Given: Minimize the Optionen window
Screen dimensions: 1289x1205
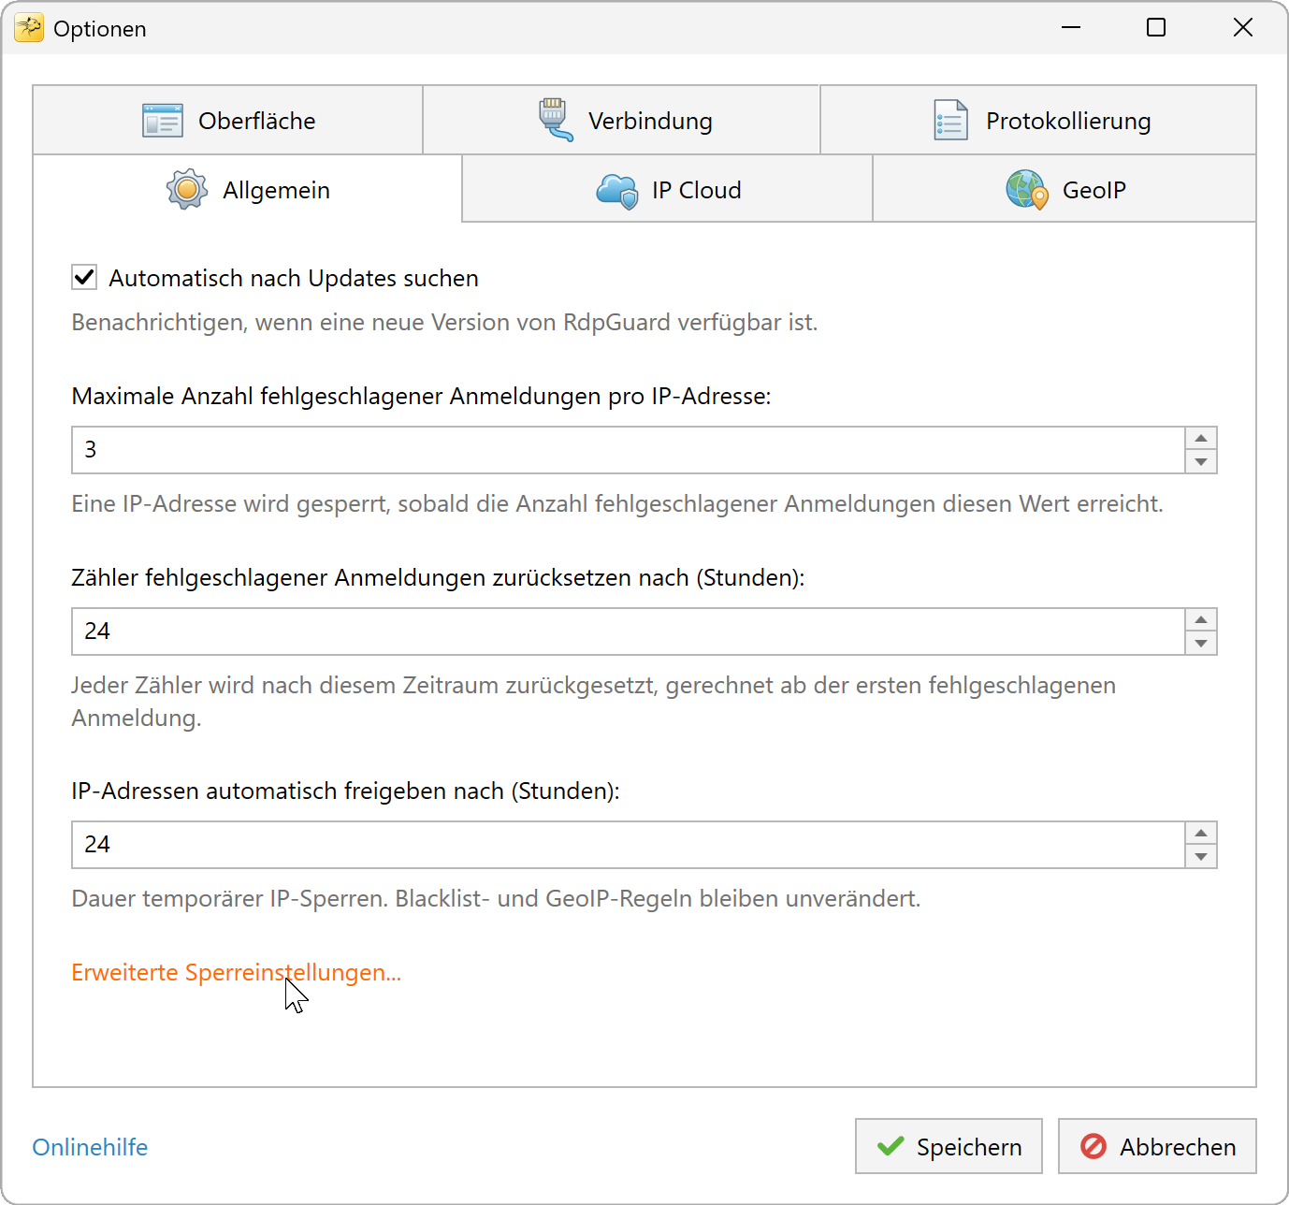Looking at the screenshot, I should 1071,27.
